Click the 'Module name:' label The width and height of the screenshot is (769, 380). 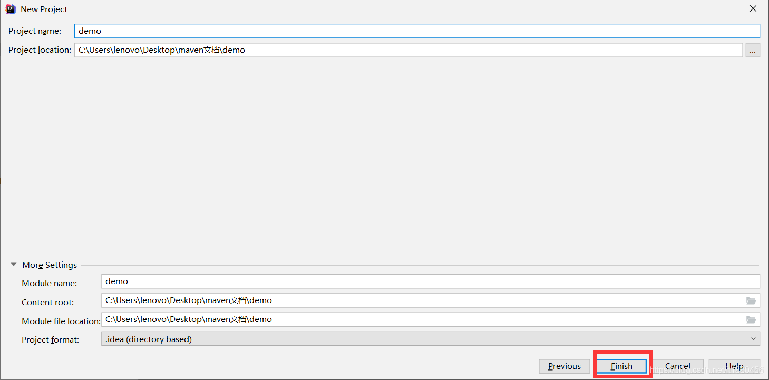50,284
